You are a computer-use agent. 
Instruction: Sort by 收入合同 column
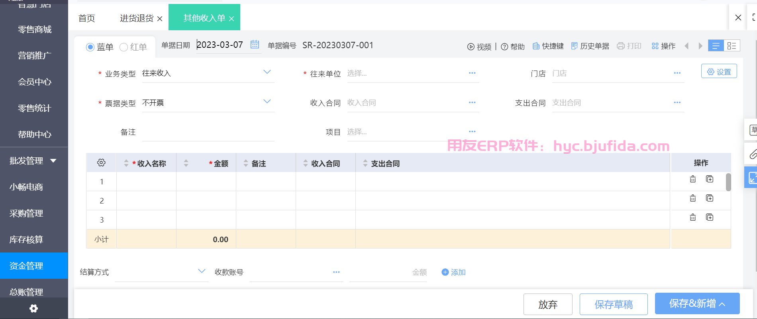[x=305, y=163]
